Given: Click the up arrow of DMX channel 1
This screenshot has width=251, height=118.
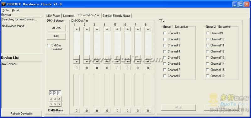Looking at the screenshot, I should 77,29.
